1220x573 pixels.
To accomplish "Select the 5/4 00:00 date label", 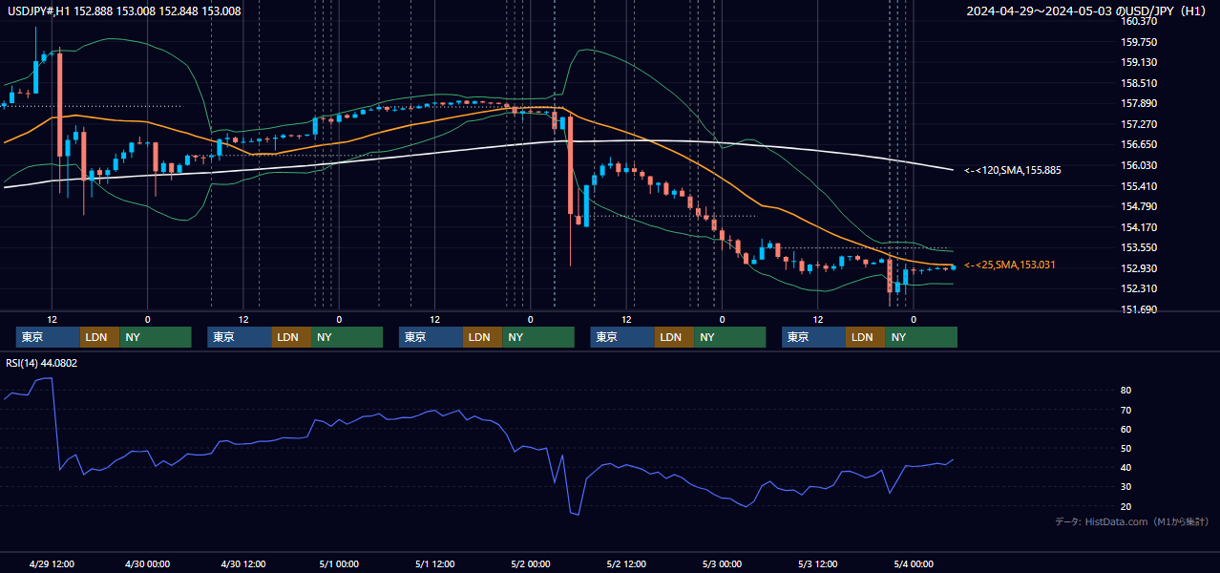I will point(914,563).
